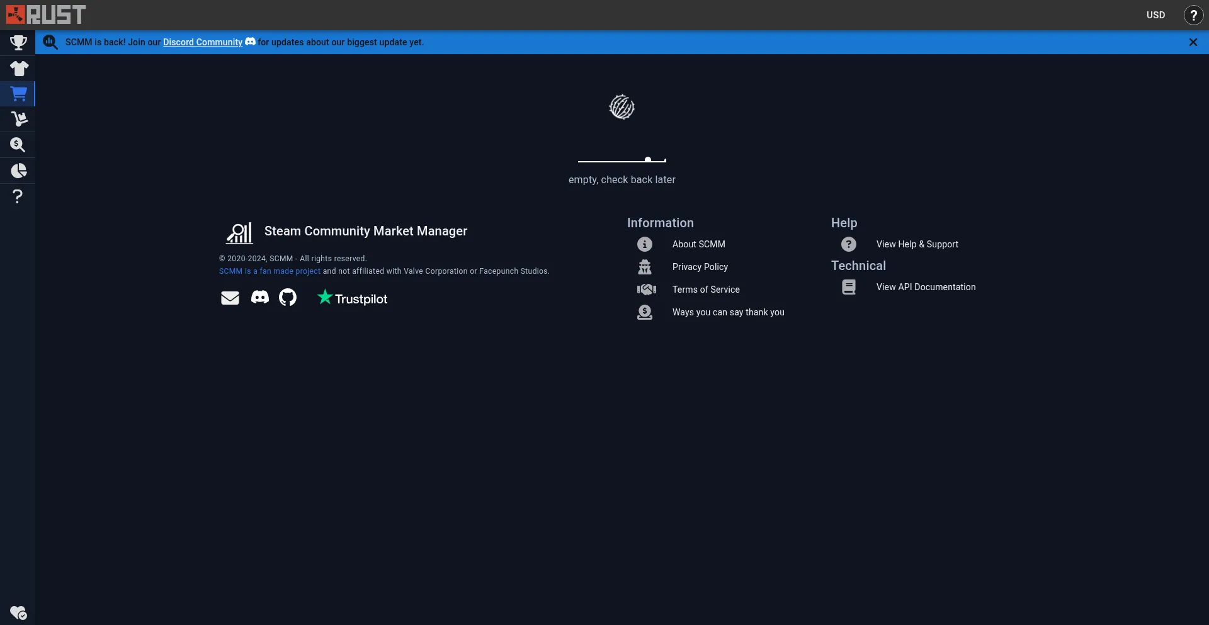
Task: Open the dolly cart sidebar icon
Action: click(x=18, y=120)
